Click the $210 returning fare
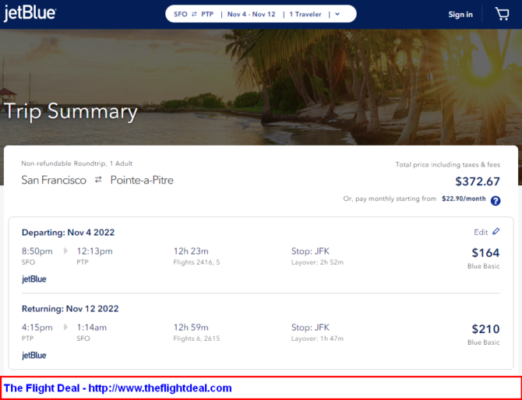 coord(485,329)
